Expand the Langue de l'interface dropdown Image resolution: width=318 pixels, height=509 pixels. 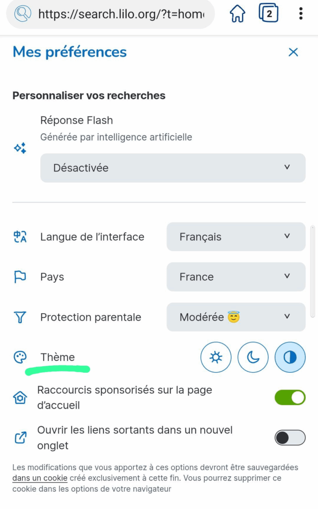pyautogui.click(x=236, y=237)
